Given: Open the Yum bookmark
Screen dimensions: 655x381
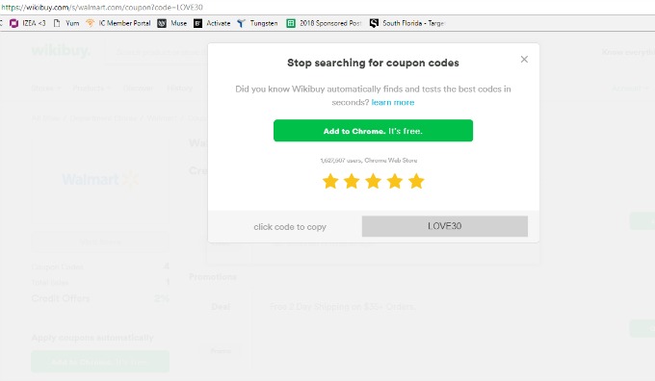Looking at the screenshot, I should click(x=66, y=23).
